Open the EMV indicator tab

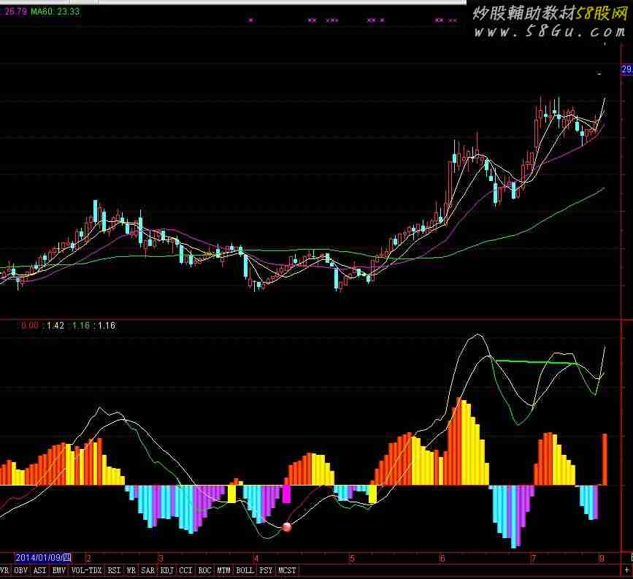[x=59, y=570]
